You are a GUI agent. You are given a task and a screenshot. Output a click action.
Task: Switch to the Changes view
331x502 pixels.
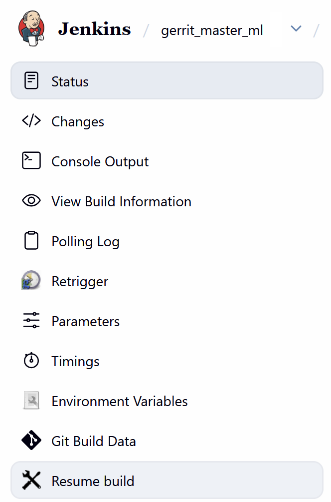point(78,121)
